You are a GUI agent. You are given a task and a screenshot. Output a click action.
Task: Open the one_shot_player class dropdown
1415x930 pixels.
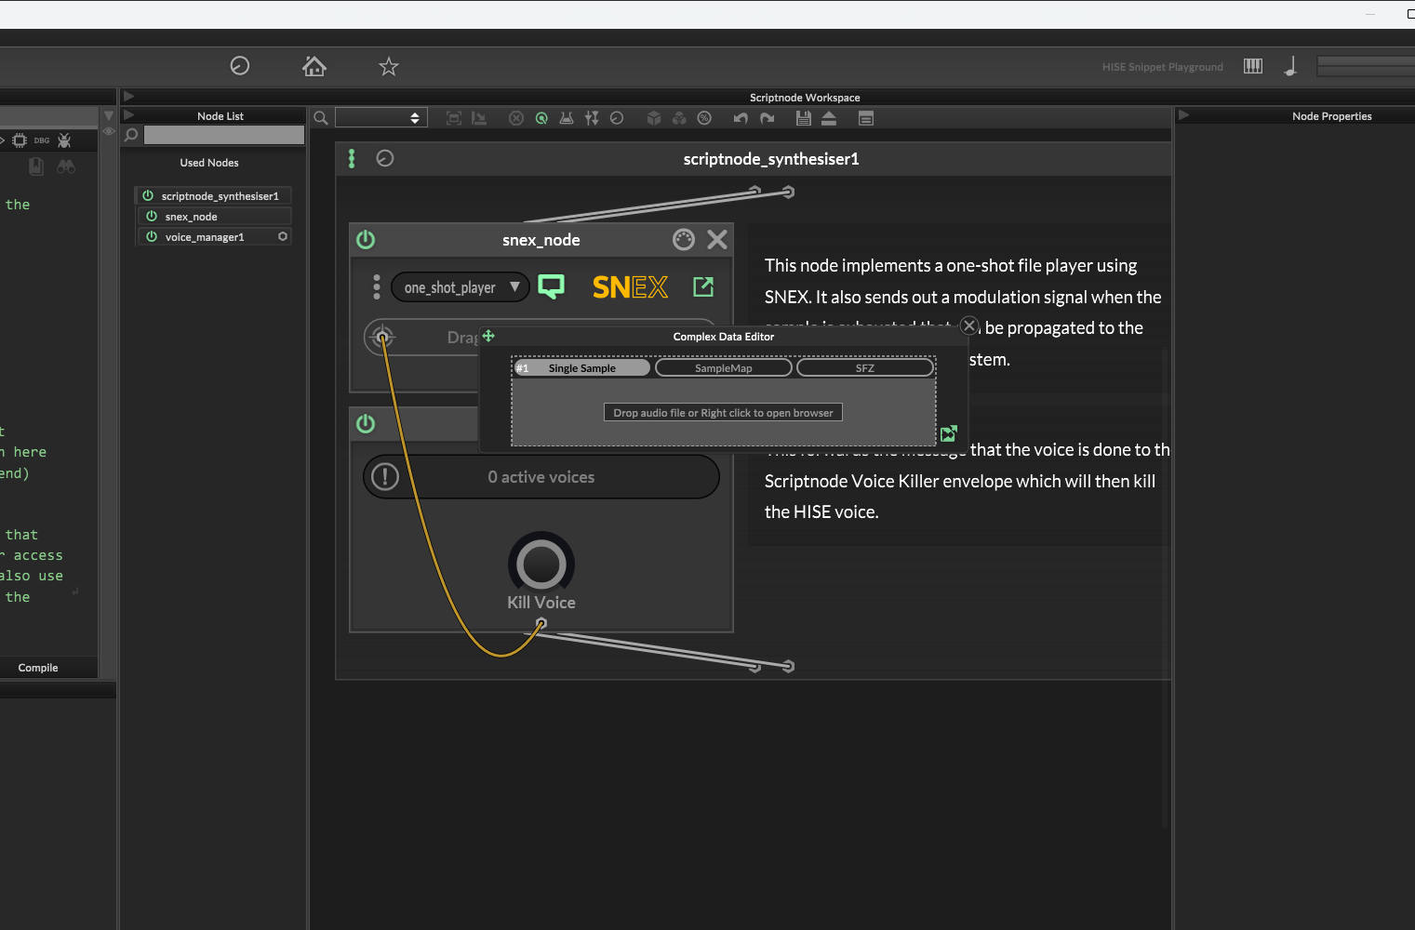tap(461, 287)
